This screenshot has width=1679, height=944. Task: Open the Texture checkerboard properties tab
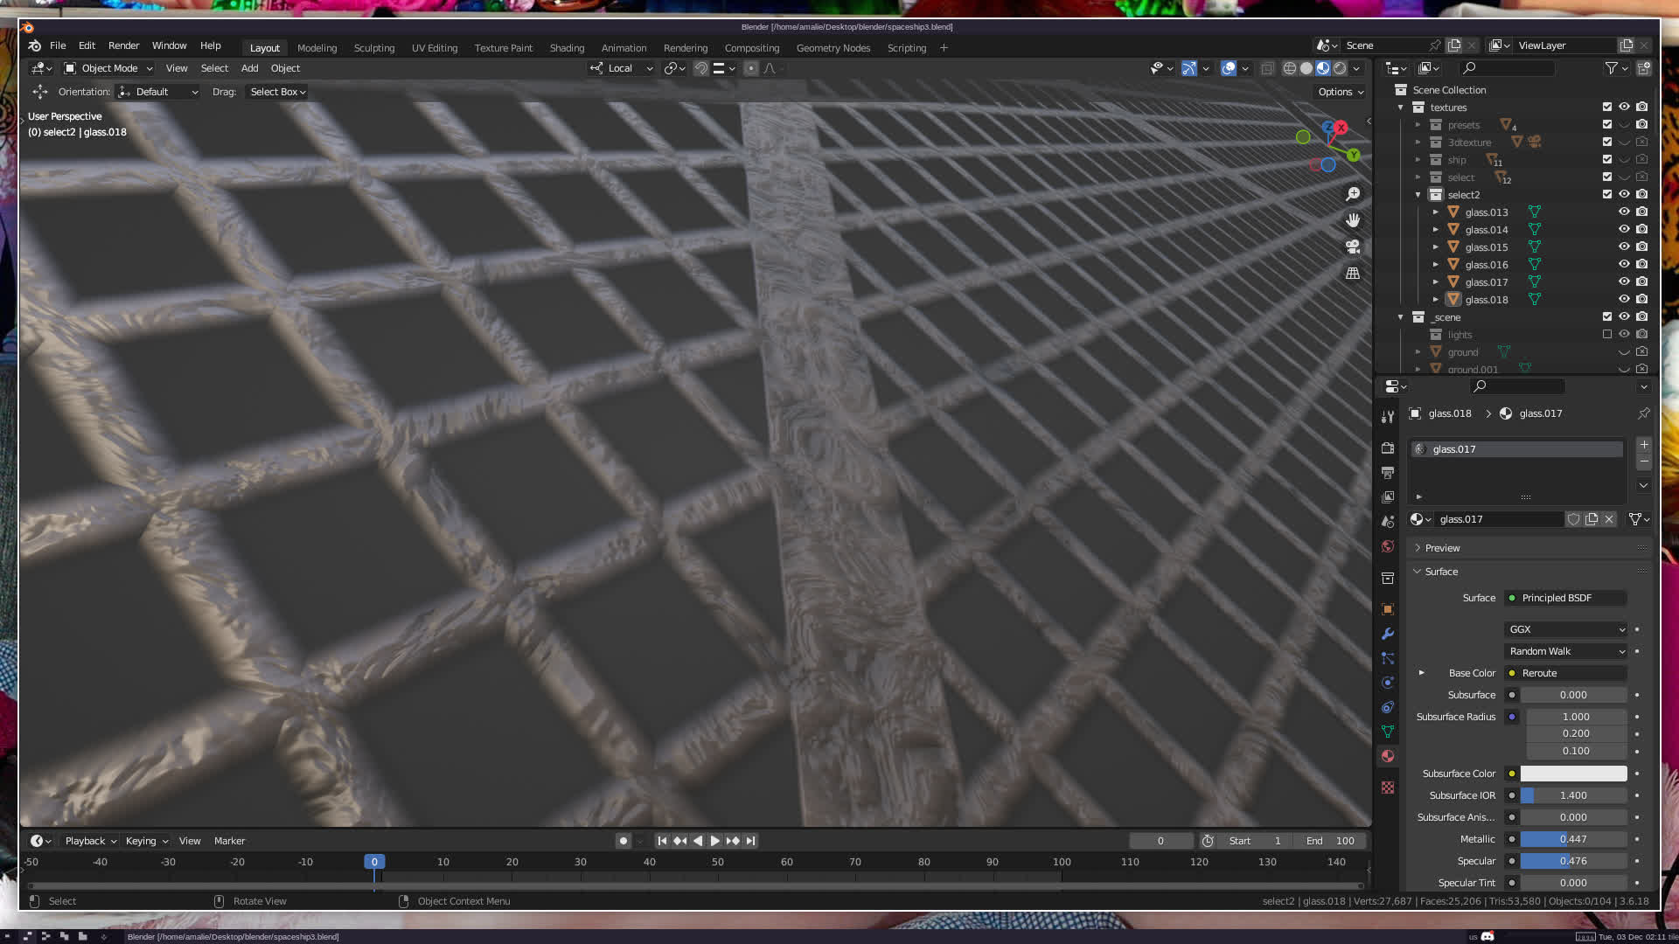(x=1388, y=788)
